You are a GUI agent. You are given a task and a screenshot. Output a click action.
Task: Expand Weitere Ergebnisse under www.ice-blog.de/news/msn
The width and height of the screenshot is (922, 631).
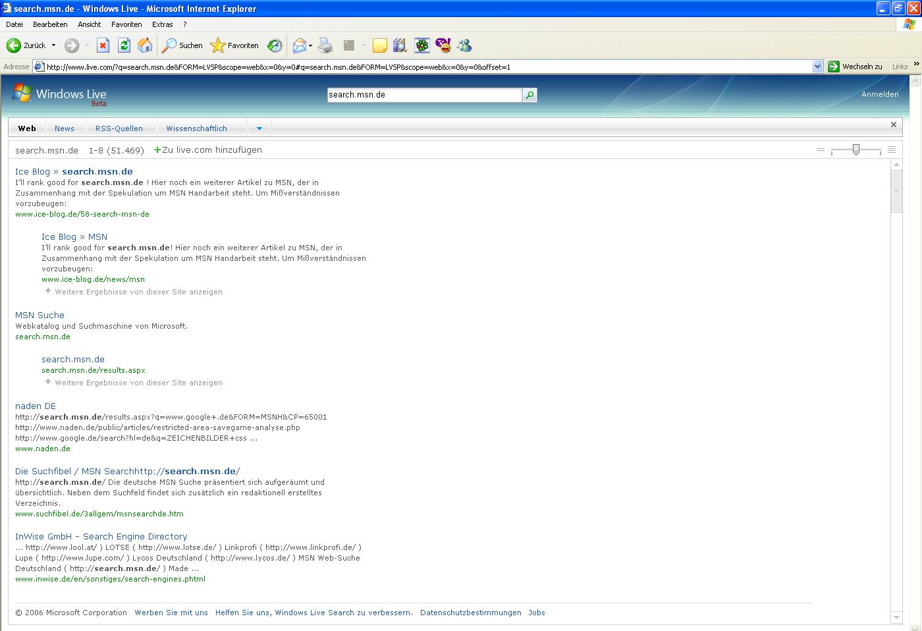pos(134,292)
